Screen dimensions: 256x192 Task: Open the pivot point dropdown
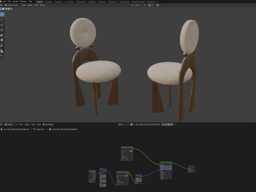(145, 5)
